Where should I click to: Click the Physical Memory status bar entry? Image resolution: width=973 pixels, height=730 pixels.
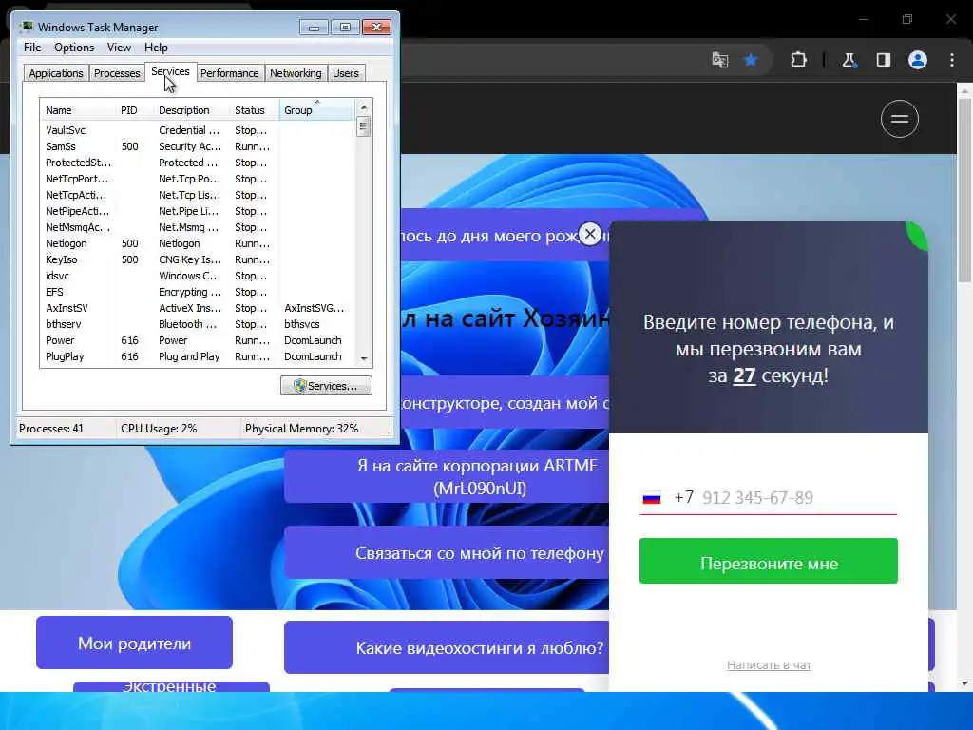(301, 429)
